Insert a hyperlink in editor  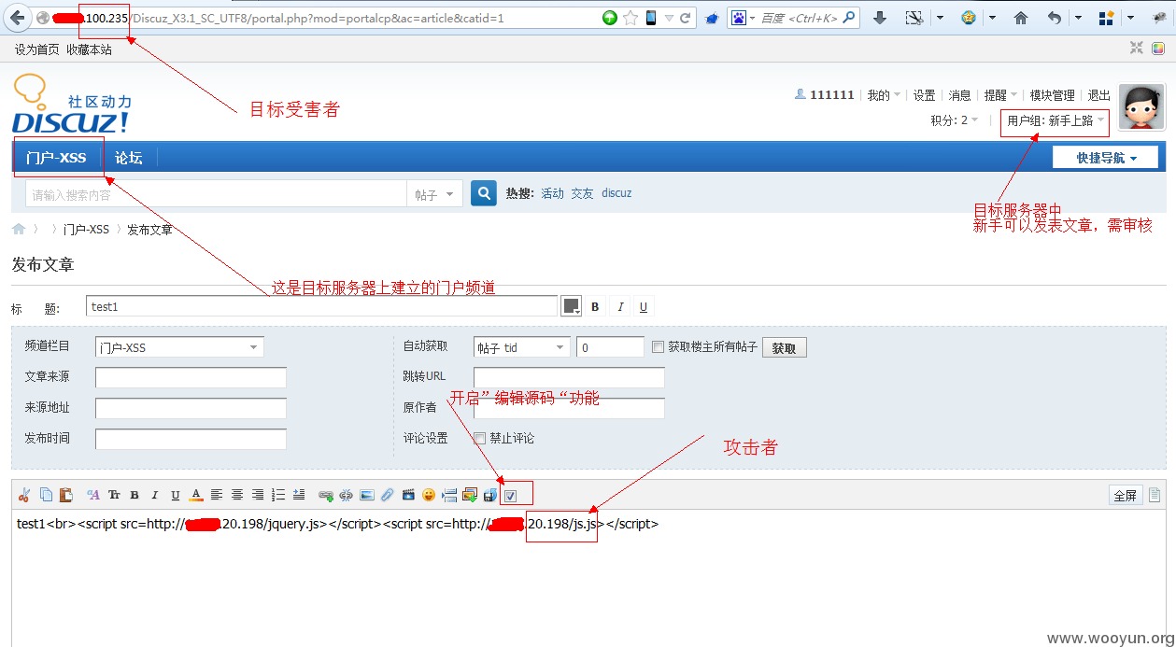(325, 495)
